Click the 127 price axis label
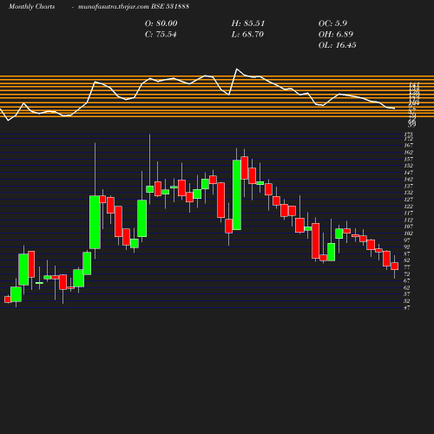Screen dimensions: 434x434 coord(408,200)
